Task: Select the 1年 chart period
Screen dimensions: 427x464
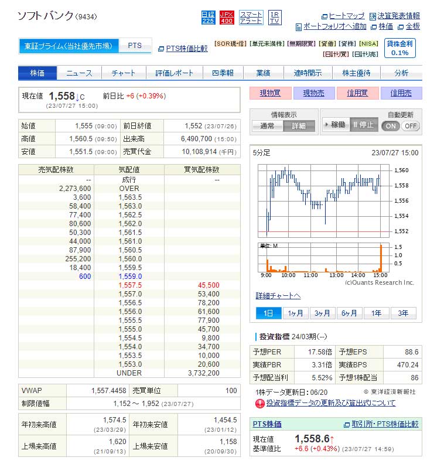Action: (x=376, y=313)
